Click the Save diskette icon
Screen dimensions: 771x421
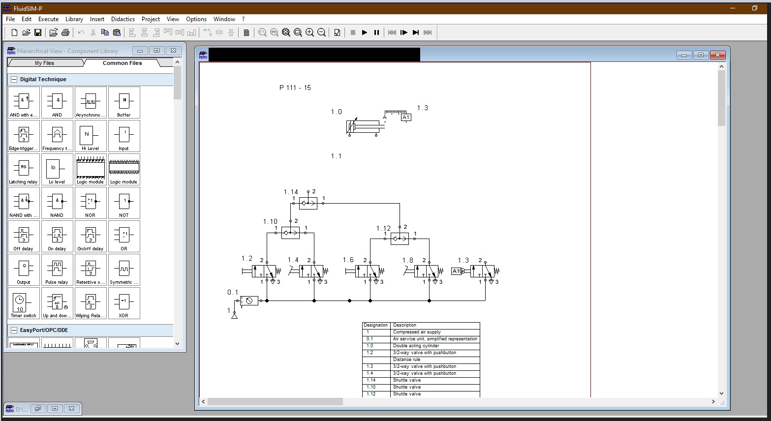pyautogui.click(x=38, y=32)
